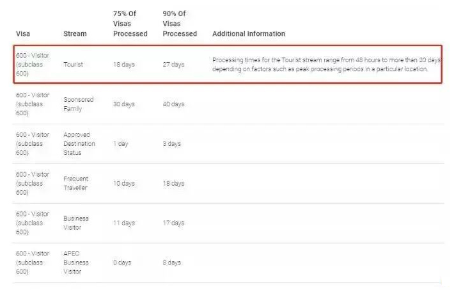Viewport: 454px width, 290px height.
Task: Select the 75% Of Visas Processed header
Action: tap(130, 24)
